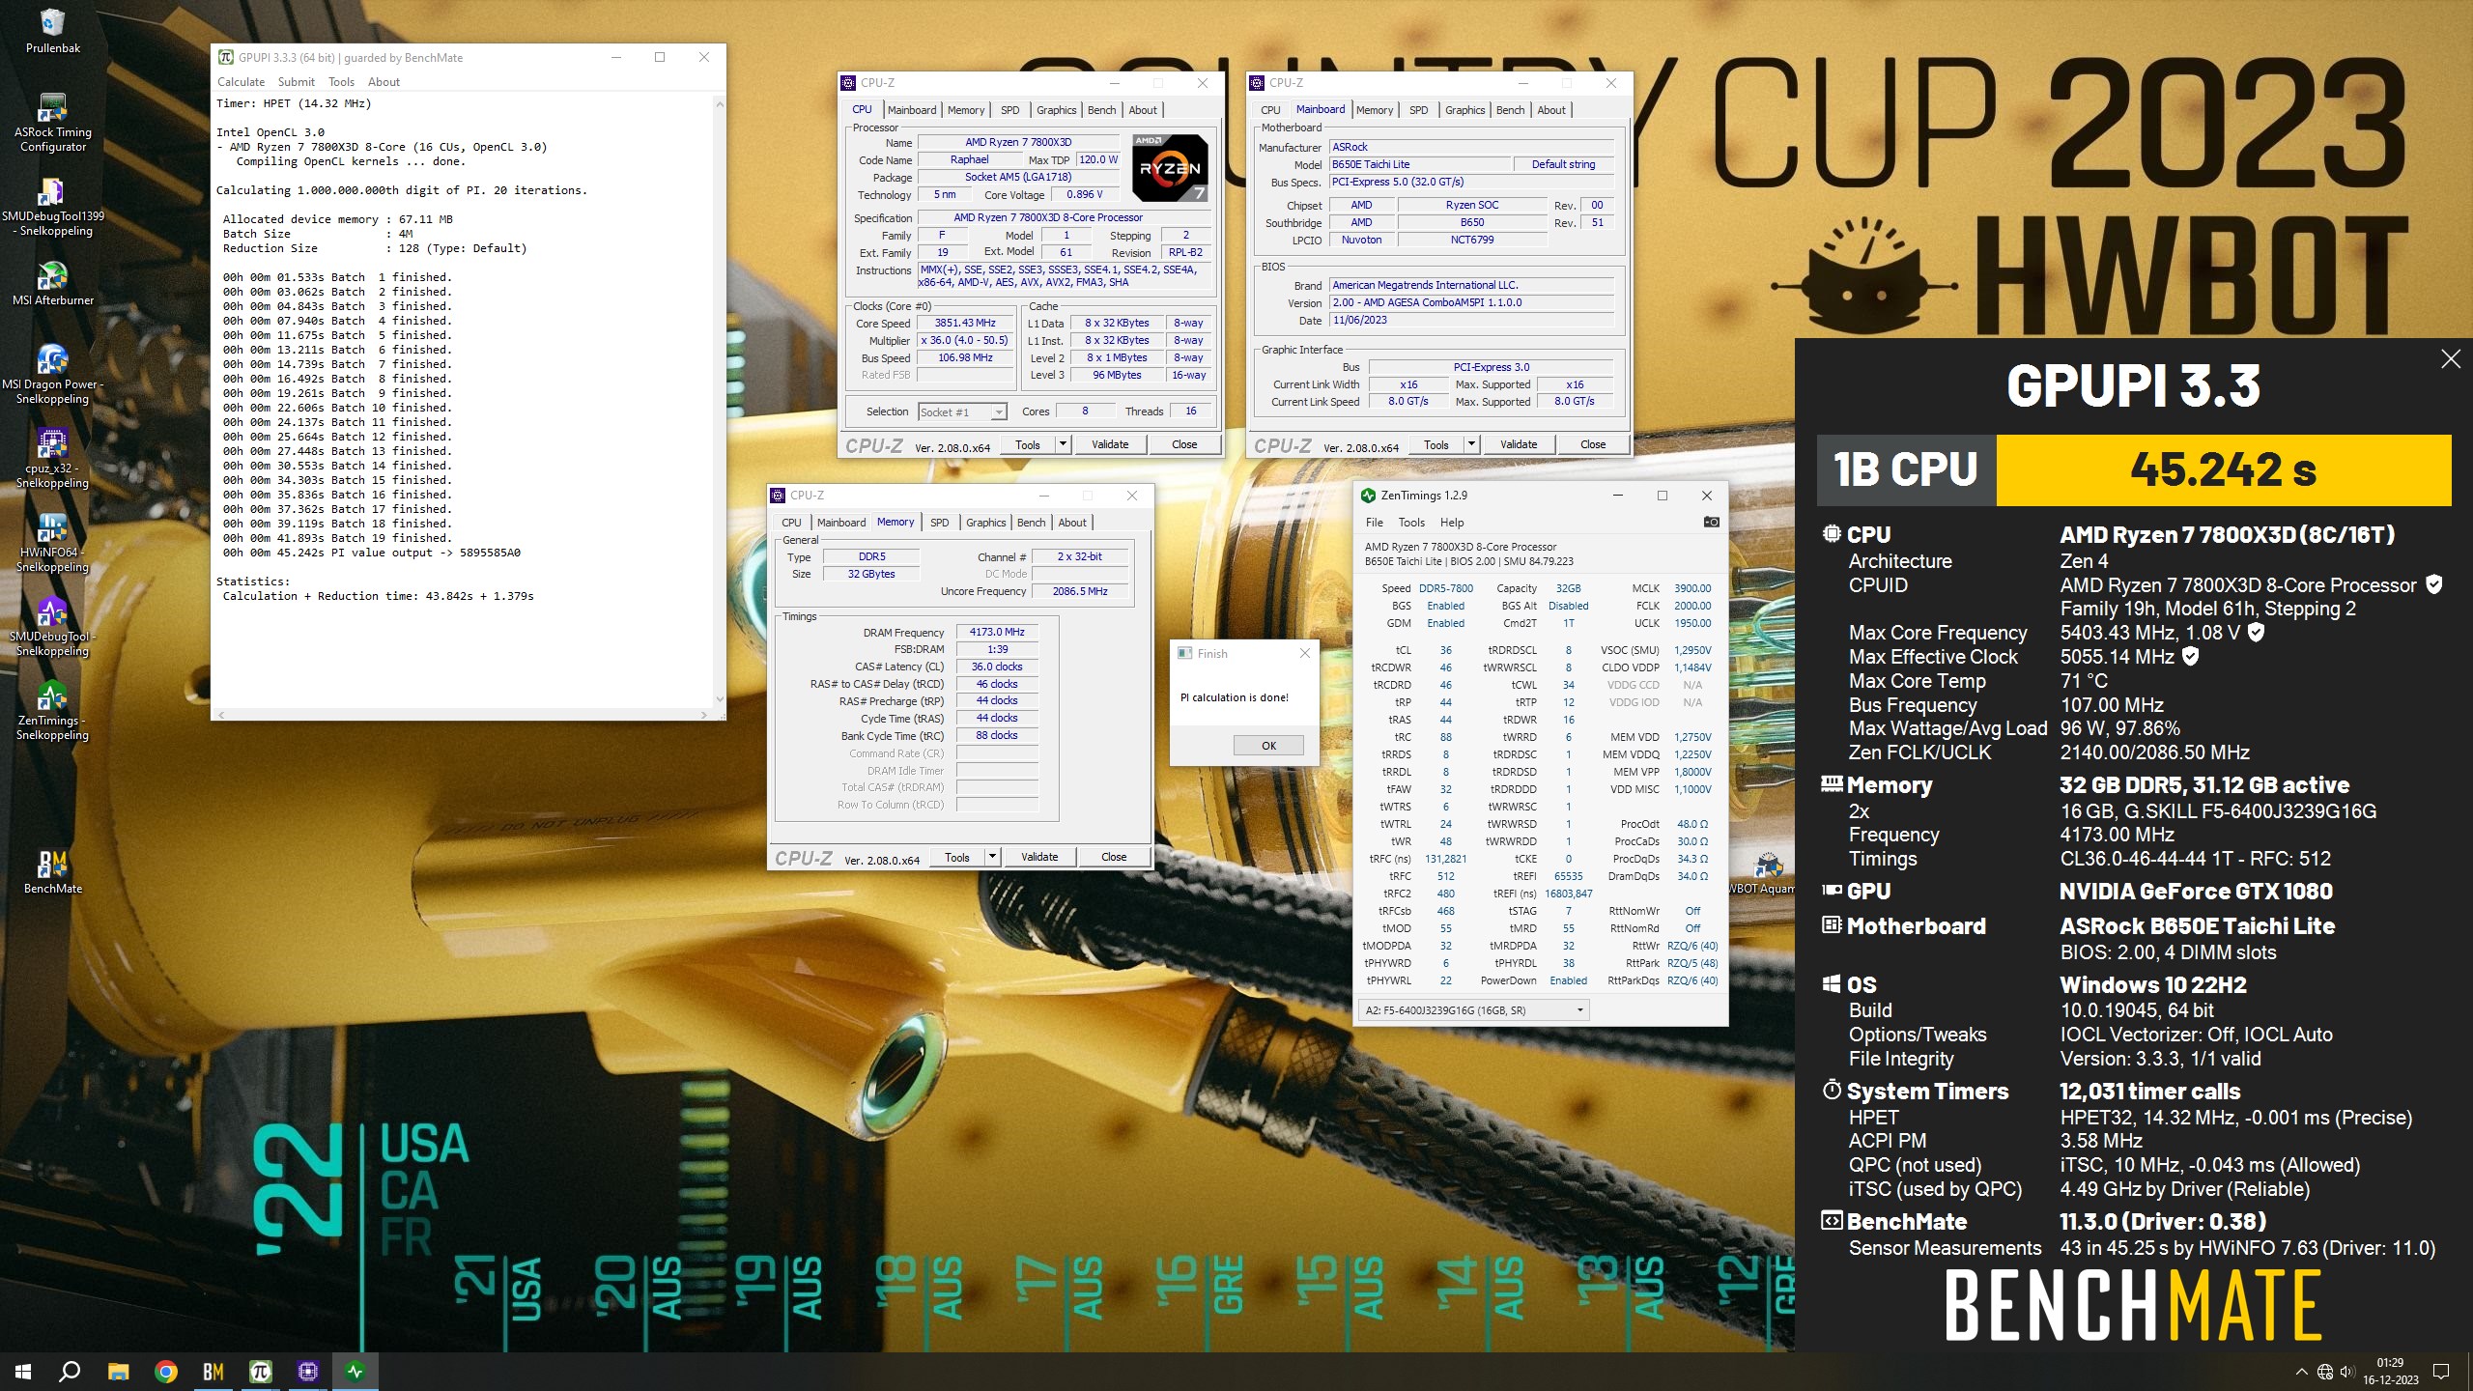Open network globe tray icon
The width and height of the screenshot is (2473, 1391).
(x=2325, y=1372)
